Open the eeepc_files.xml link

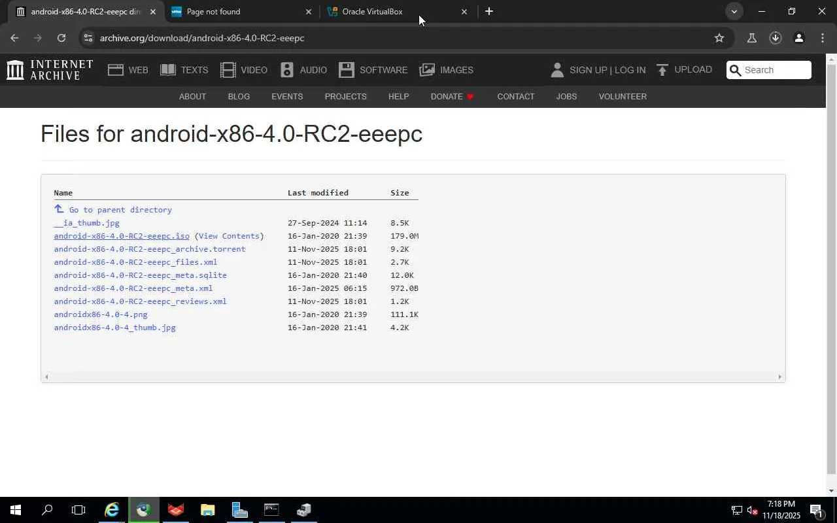[135, 262]
